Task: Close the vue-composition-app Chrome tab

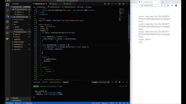Action: coord(159,2)
